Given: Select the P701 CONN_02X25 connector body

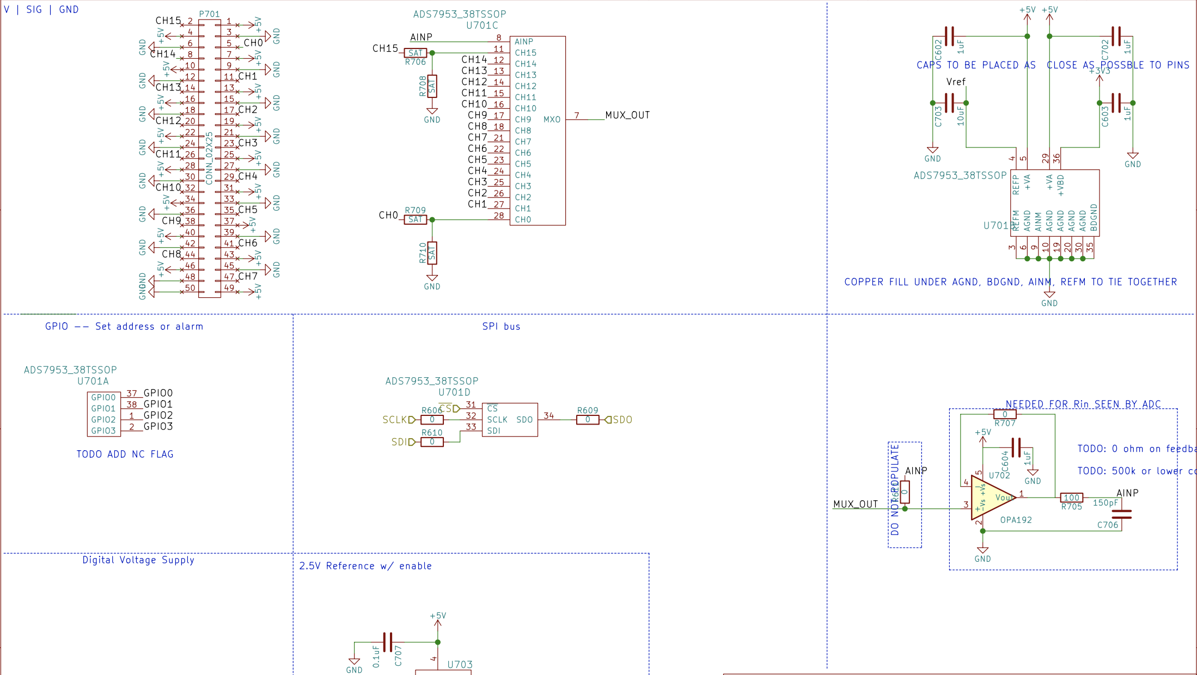Looking at the screenshot, I should coord(210,158).
